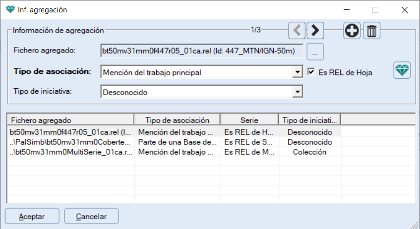Click the Fichero agregado text field
The width and height of the screenshot is (420, 229).
point(202,51)
